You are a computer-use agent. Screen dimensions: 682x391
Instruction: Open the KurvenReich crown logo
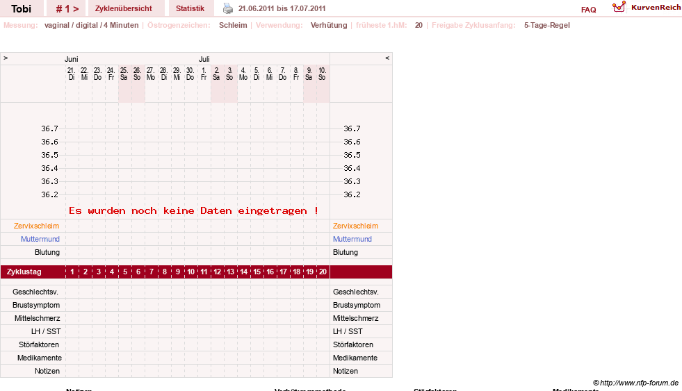[619, 7]
